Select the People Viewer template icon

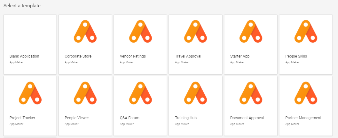pos(85,93)
